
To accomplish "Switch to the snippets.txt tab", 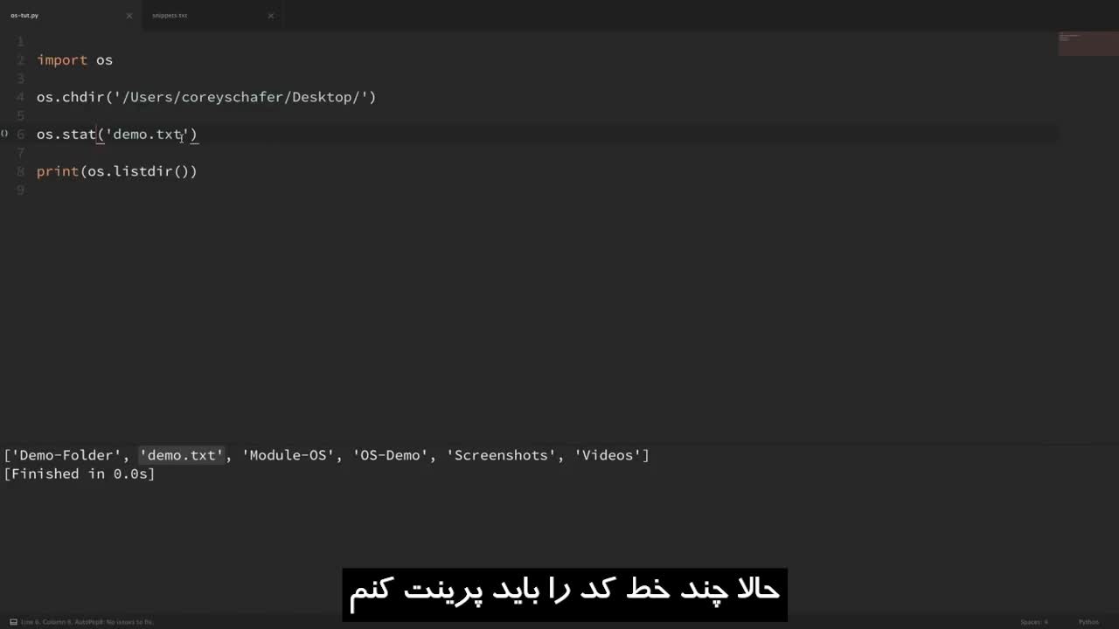I will coord(170,15).
